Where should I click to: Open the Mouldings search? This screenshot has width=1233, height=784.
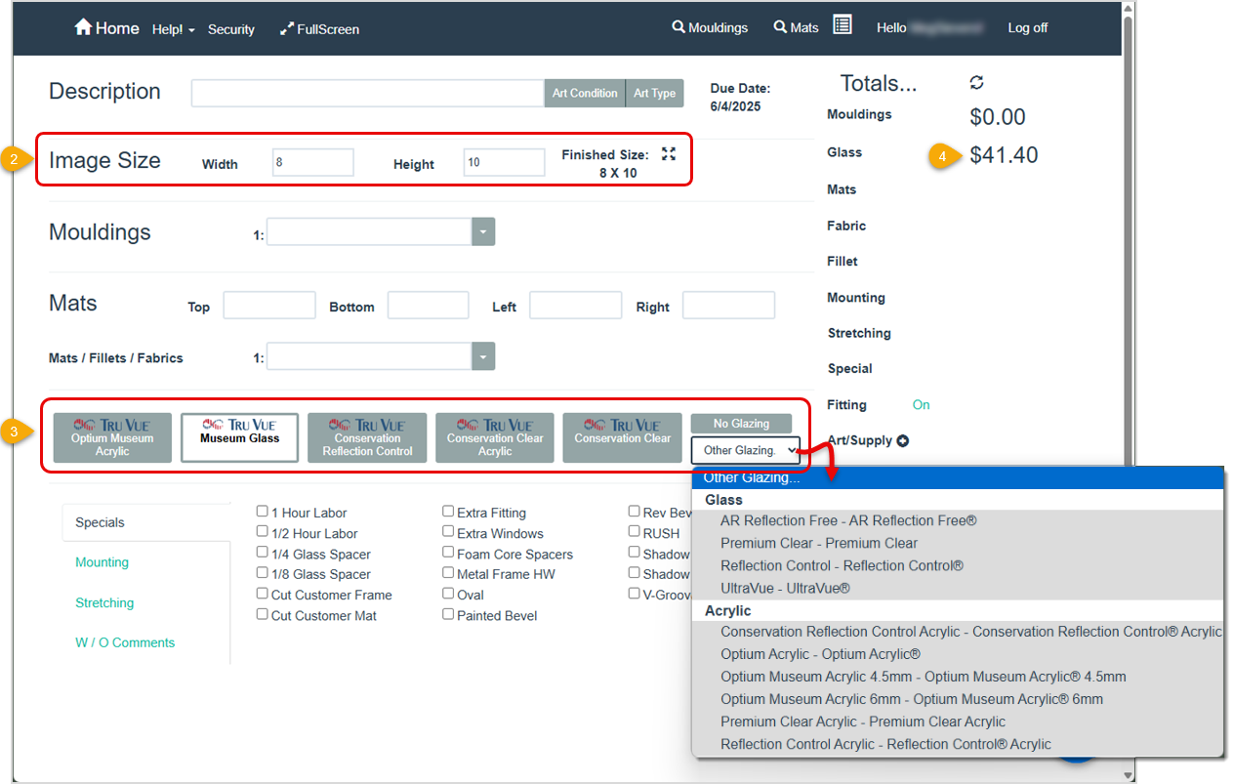point(710,27)
